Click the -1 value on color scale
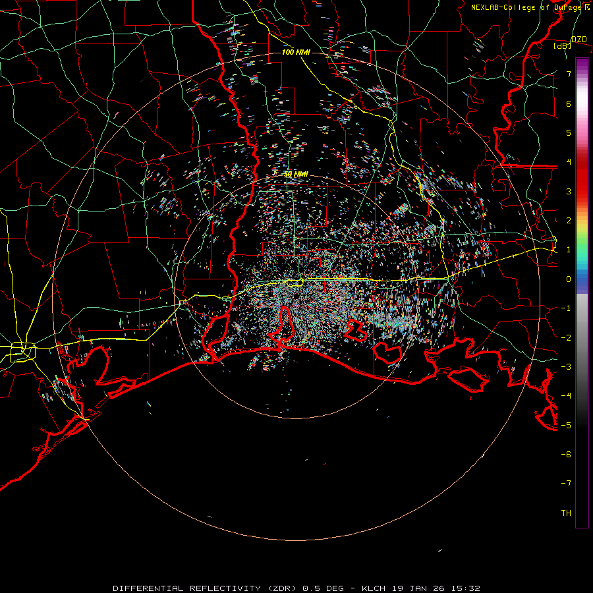 566,308
